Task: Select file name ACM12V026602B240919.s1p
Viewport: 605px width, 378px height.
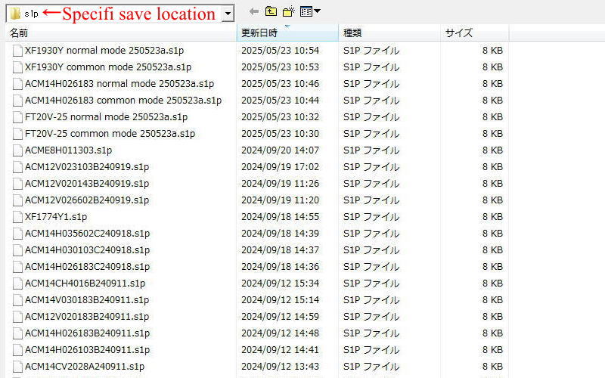Action: 87,200
